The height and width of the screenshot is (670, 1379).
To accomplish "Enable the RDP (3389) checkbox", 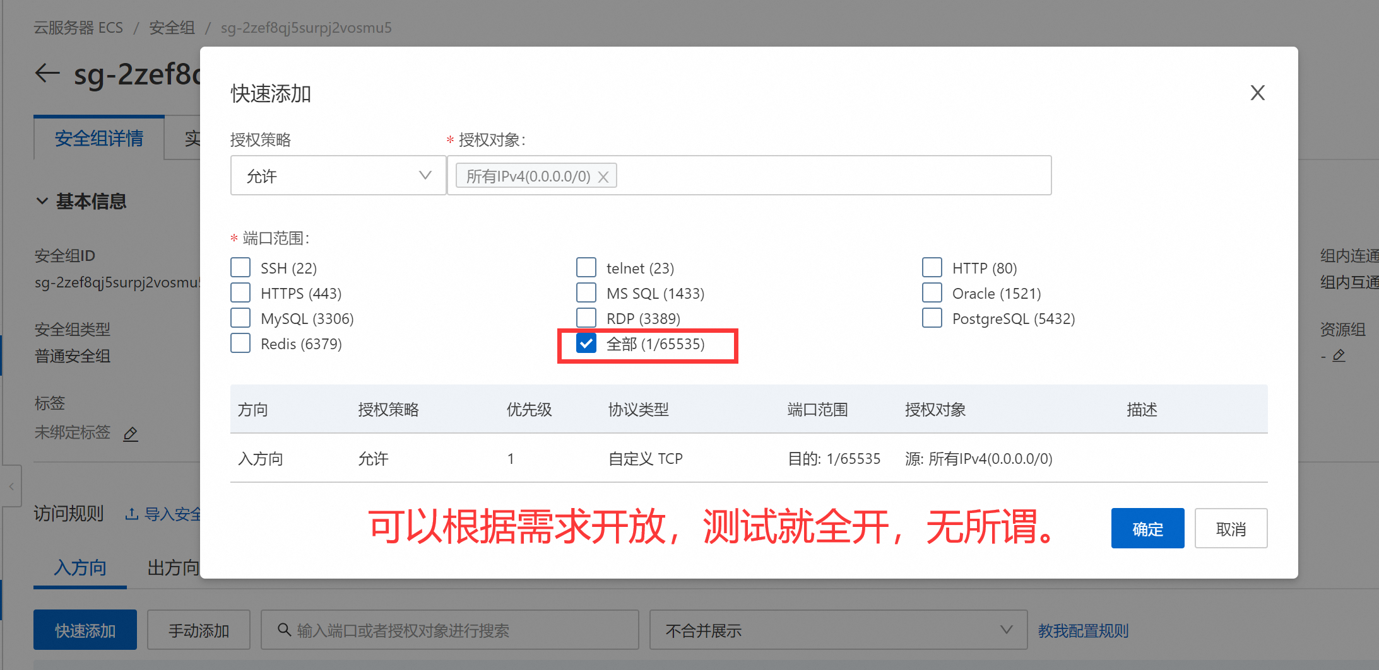I will click(x=586, y=318).
